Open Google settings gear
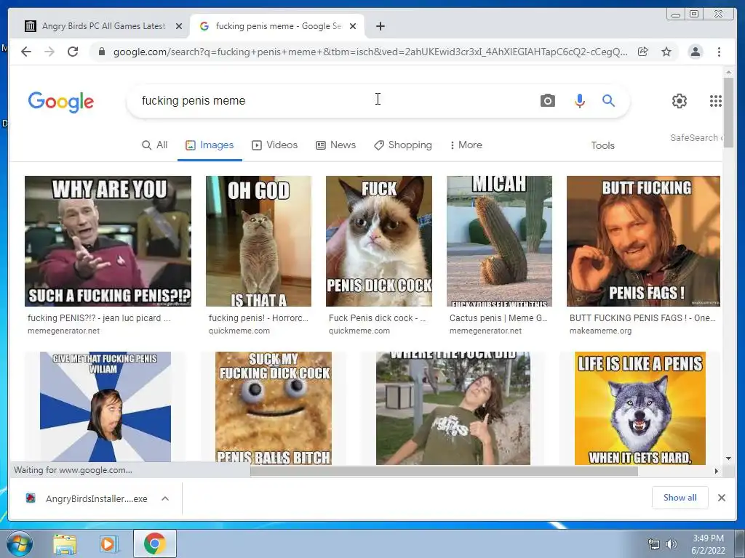The width and height of the screenshot is (745, 558). [680, 100]
